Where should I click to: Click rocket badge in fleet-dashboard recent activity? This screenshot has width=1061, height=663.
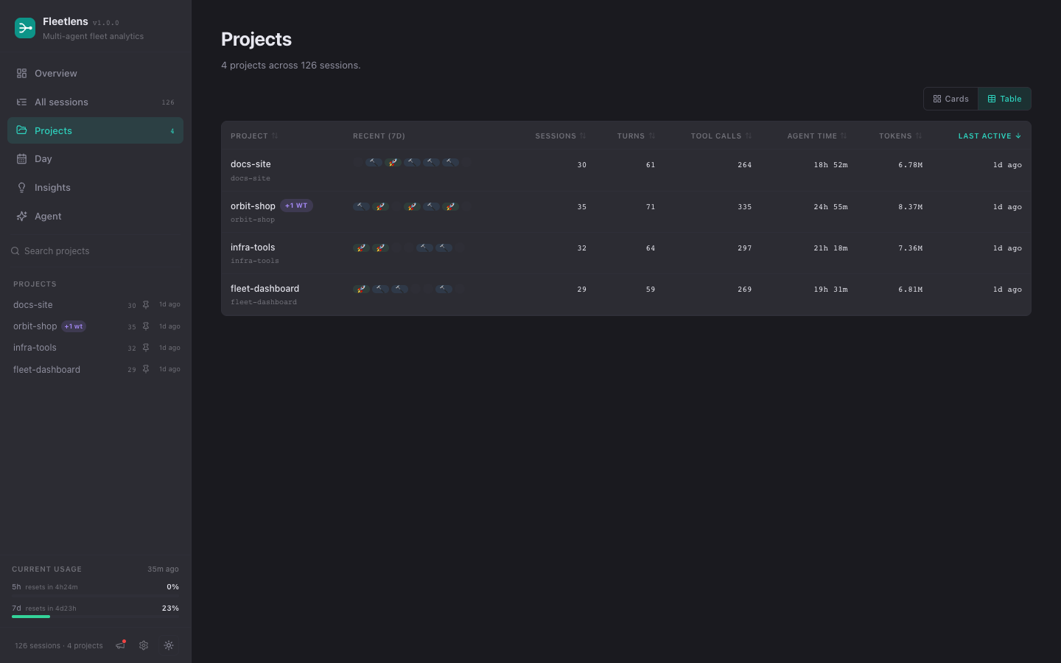(361, 289)
